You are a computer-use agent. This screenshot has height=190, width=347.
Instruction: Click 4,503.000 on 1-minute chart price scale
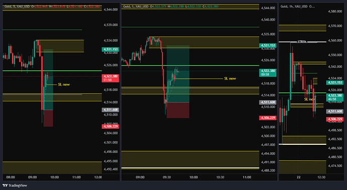(268, 127)
